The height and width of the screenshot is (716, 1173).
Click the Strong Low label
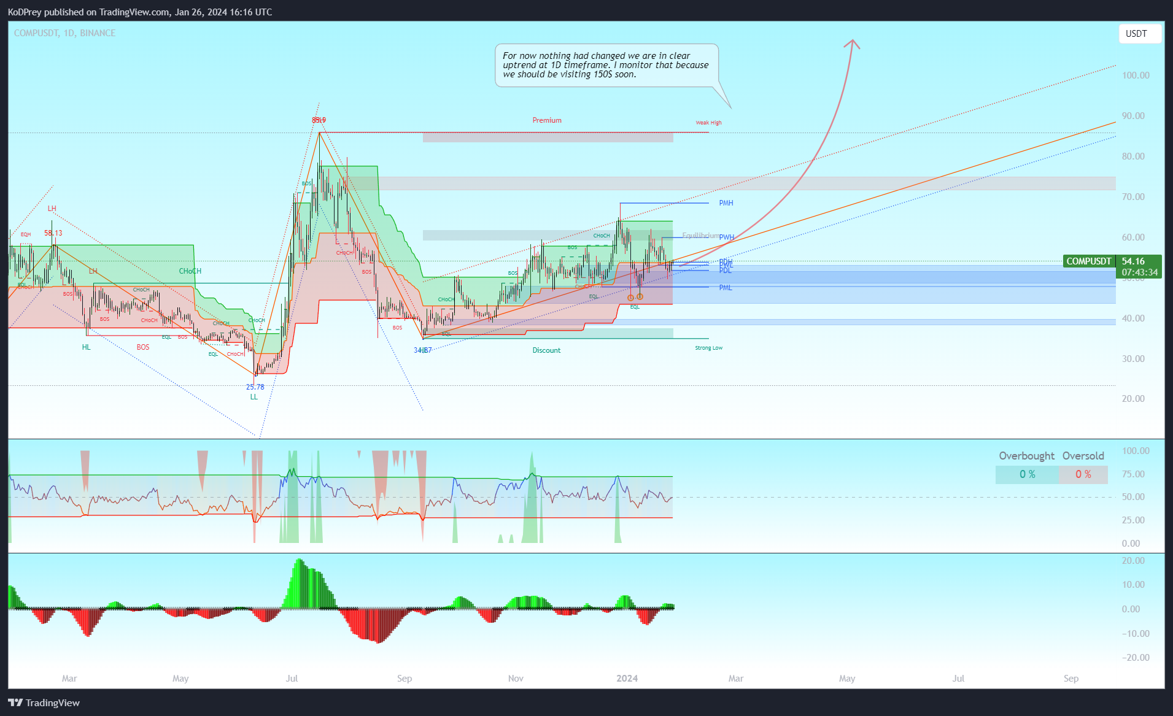(x=708, y=348)
